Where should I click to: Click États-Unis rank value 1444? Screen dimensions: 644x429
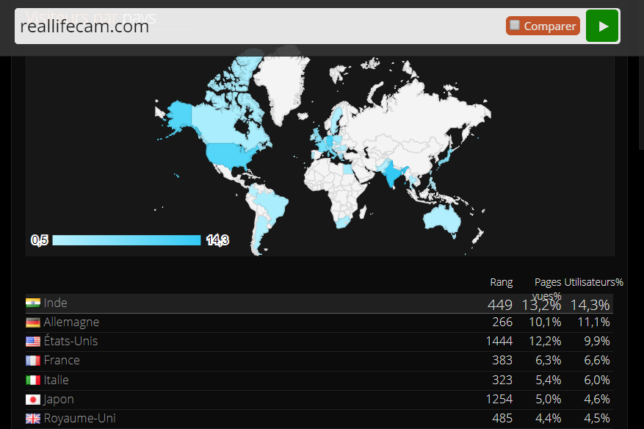[x=499, y=341]
